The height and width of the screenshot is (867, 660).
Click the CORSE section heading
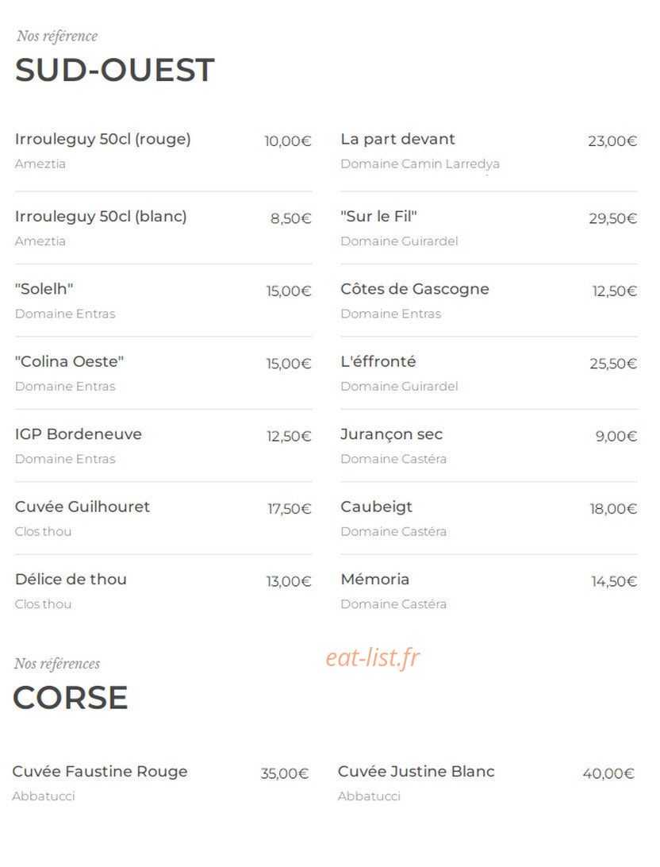(70, 698)
